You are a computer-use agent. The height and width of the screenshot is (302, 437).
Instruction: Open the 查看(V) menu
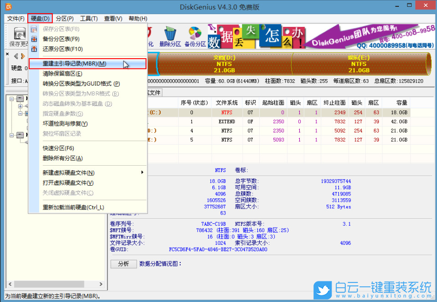click(112, 18)
